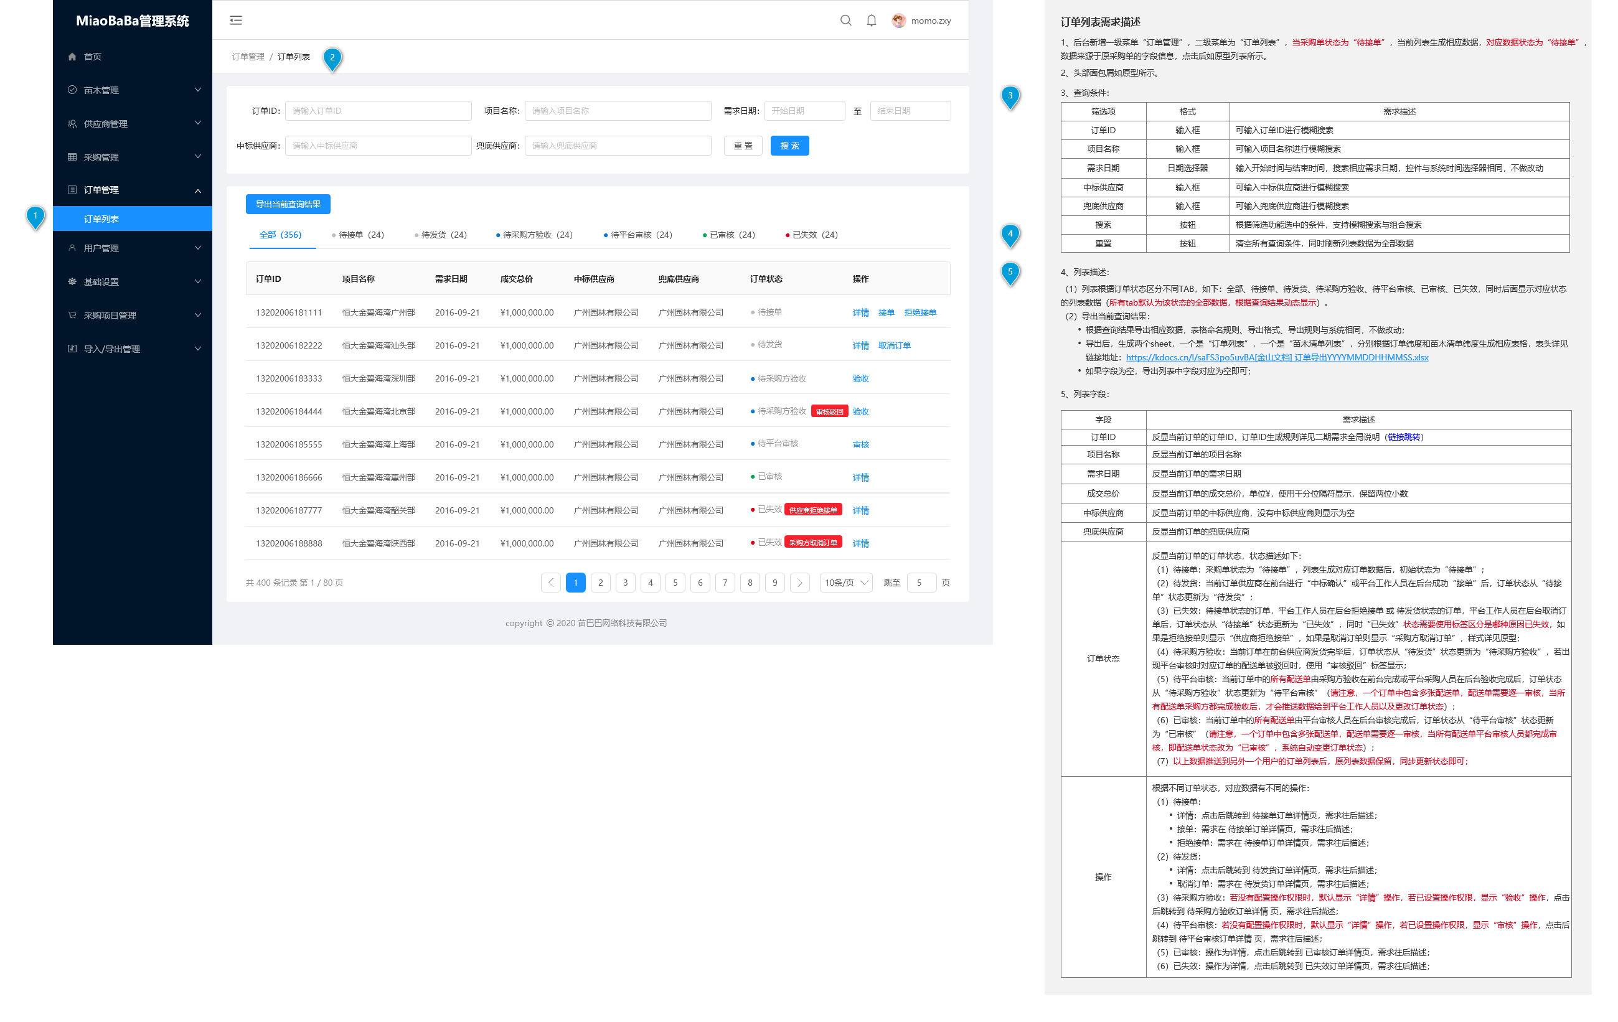Click 接单 for order 13202006181111

887,312
